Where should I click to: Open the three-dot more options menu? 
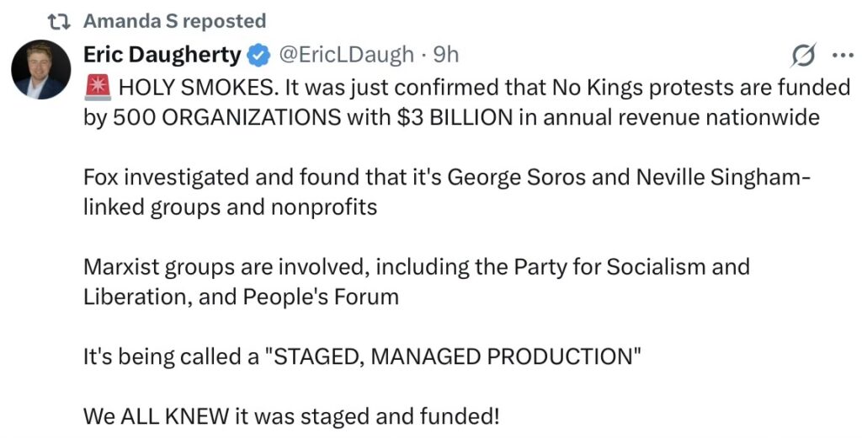pyautogui.click(x=842, y=56)
